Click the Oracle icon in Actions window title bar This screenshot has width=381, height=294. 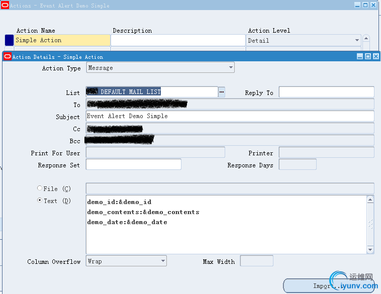[x=5, y=5]
